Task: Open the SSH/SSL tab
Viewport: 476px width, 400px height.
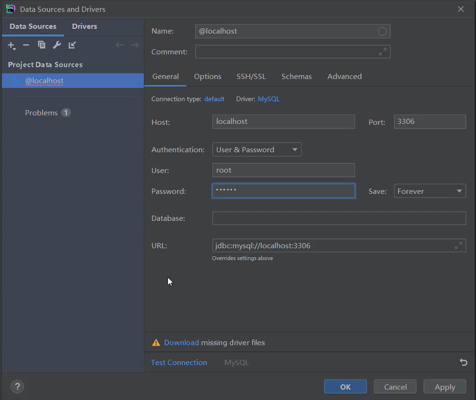Action: 251,76
